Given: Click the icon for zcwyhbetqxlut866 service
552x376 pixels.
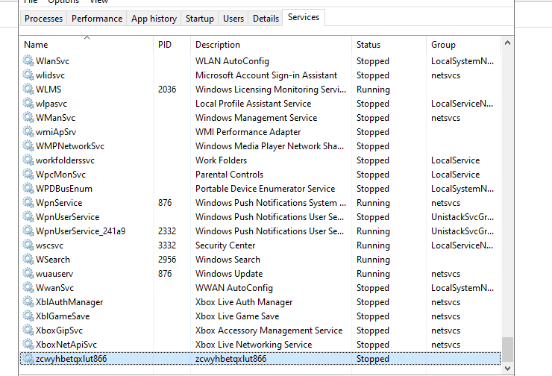Looking at the screenshot, I should [x=29, y=359].
